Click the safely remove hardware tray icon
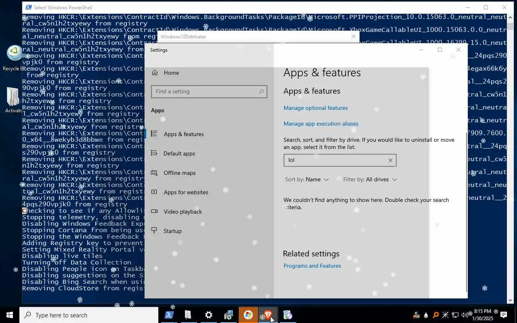The image size is (517, 323). [x=416, y=315]
